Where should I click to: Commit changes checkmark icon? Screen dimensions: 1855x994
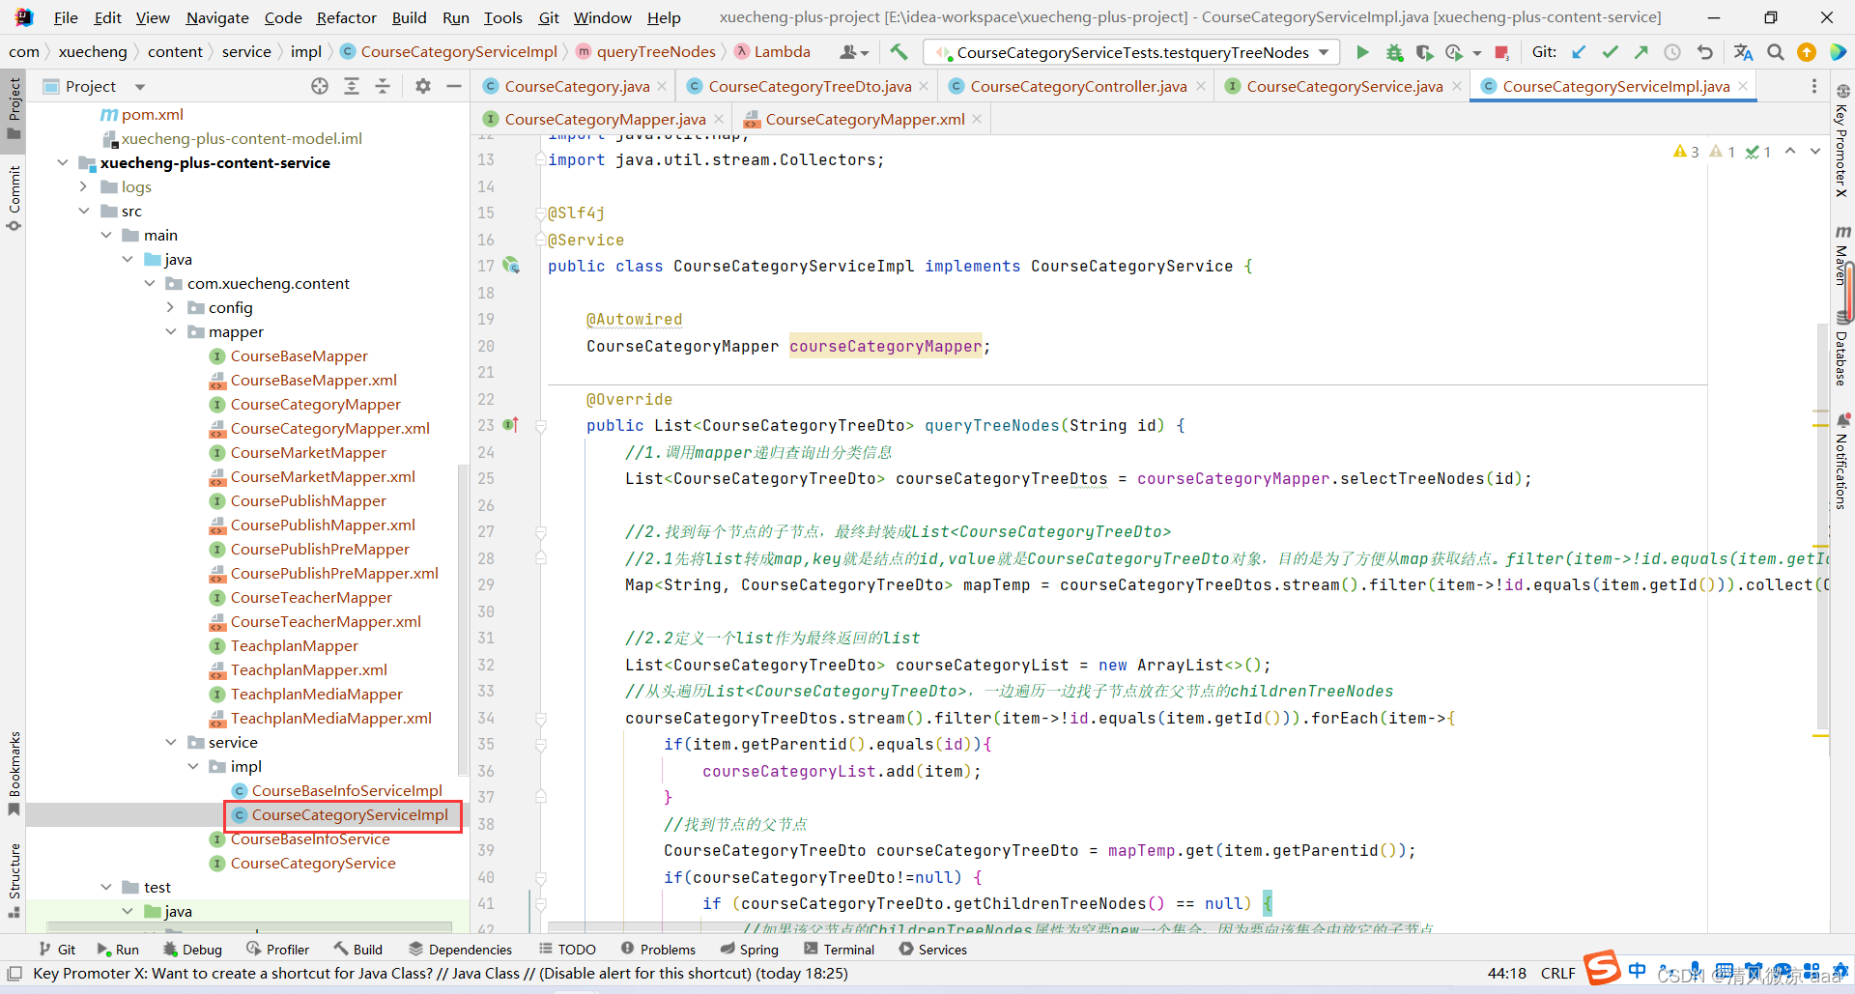(1610, 52)
